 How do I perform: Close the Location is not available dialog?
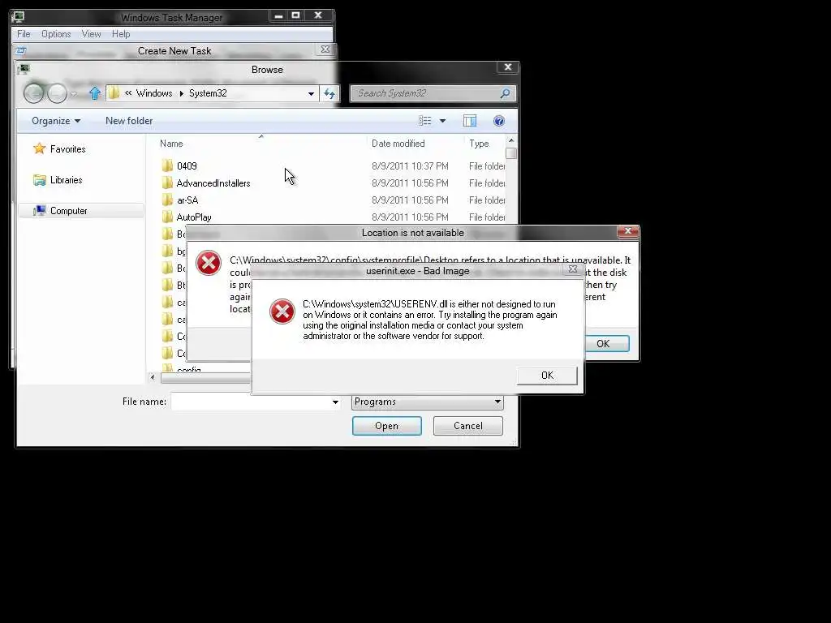point(628,231)
